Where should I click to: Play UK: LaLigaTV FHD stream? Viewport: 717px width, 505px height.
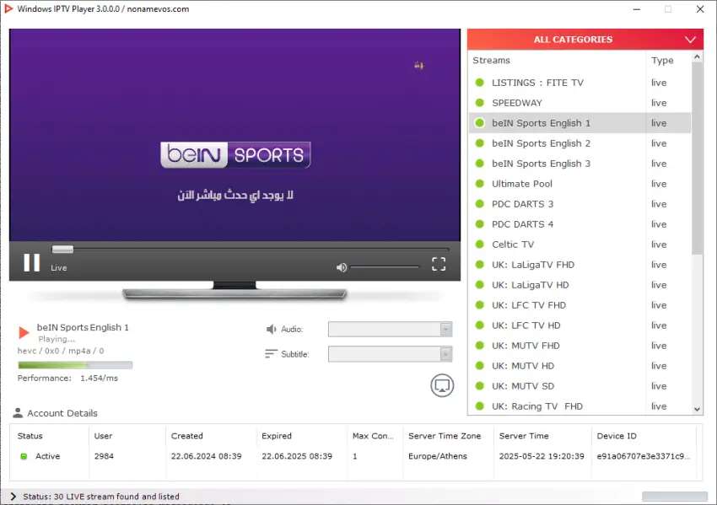(x=580, y=265)
